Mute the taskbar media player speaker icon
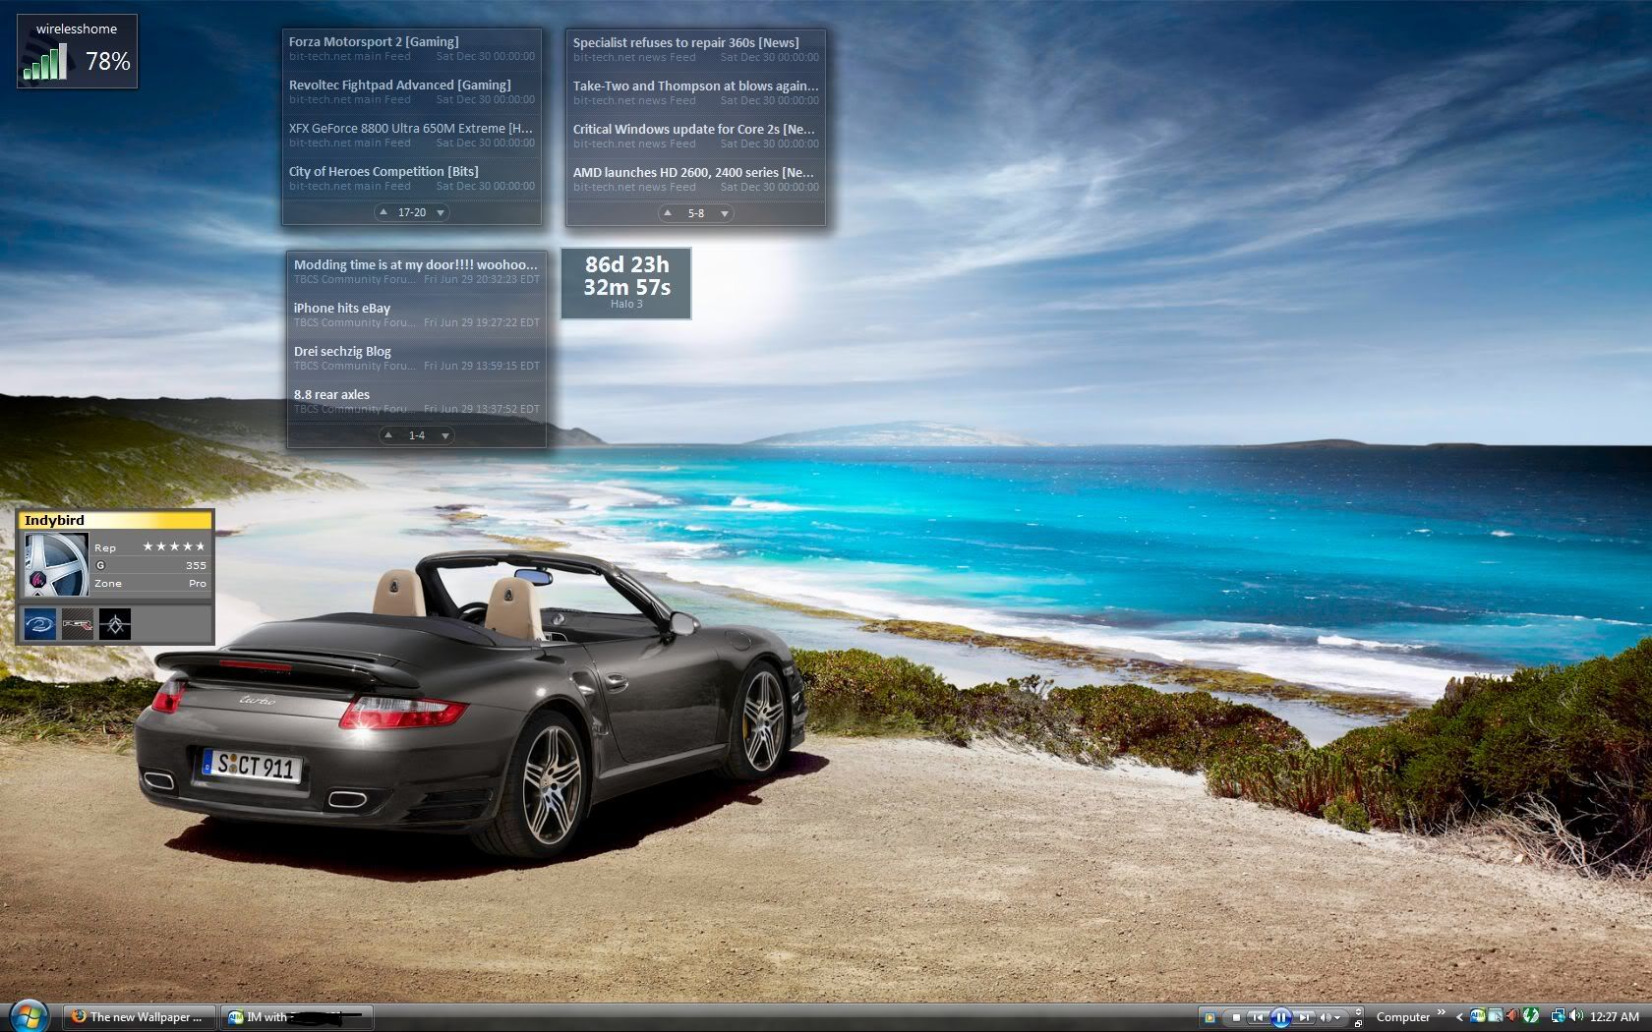This screenshot has height=1032, width=1652. point(1326,1017)
